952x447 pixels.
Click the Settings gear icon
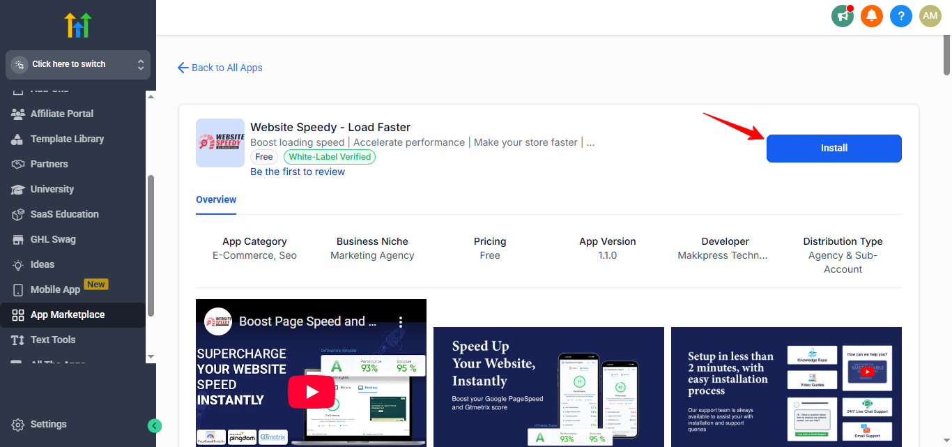pyautogui.click(x=18, y=424)
